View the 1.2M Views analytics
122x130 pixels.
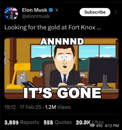pyautogui.click(x=58, y=107)
